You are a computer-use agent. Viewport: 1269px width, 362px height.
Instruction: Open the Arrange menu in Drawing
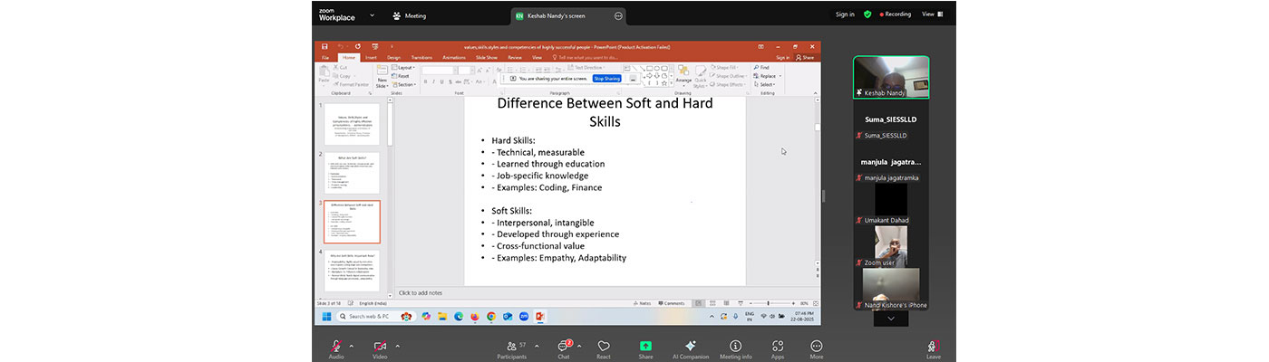[x=683, y=76]
